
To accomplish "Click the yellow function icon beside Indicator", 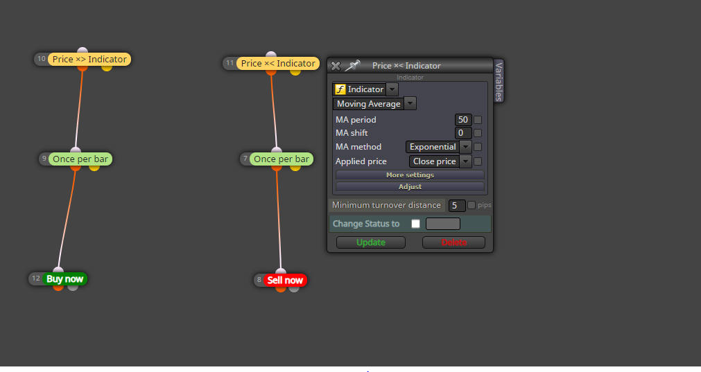I will tap(340, 89).
